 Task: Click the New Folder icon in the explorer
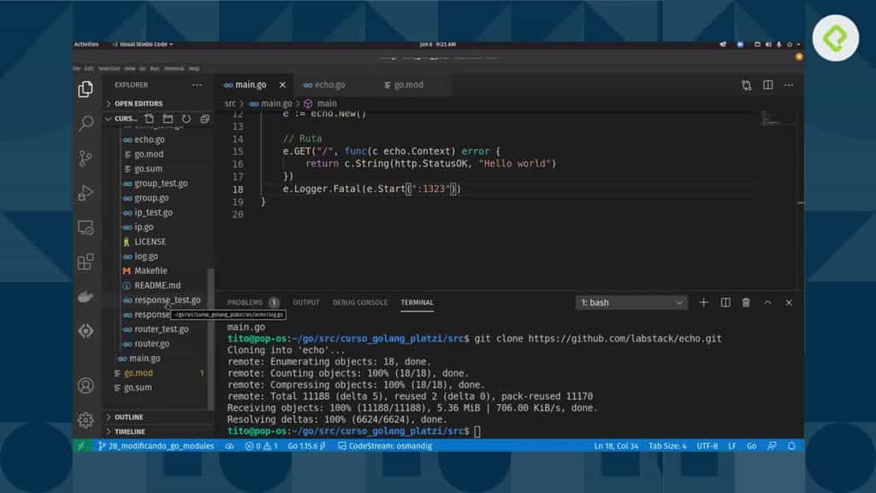pos(168,118)
